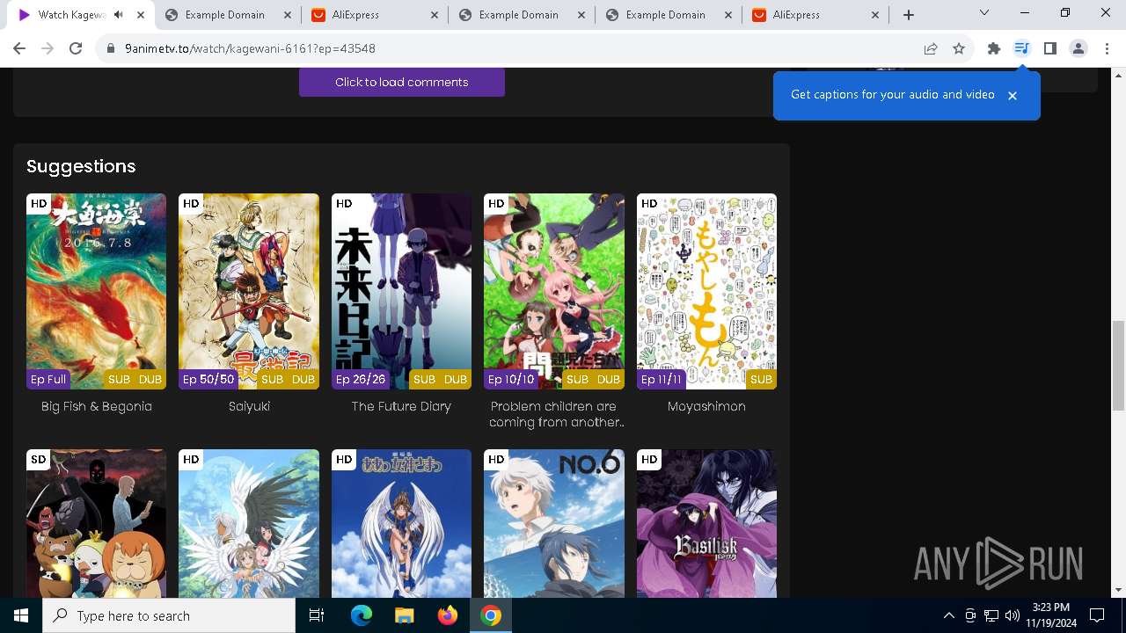Open Task View on the taskbar
The width and height of the screenshot is (1126, 633).
(317, 615)
